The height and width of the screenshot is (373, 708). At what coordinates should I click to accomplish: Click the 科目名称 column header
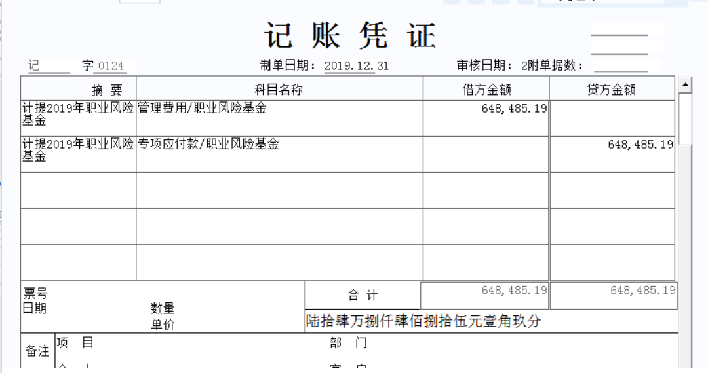point(279,90)
